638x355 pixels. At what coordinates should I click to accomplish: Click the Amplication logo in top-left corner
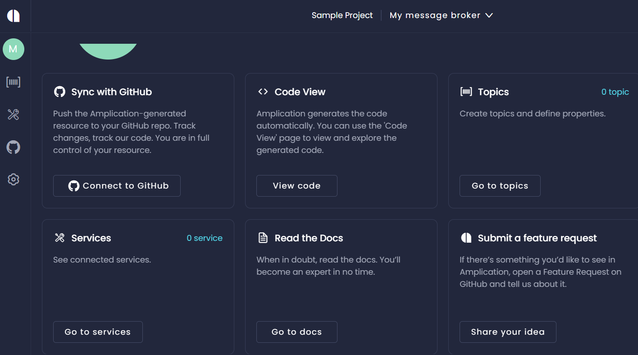click(x=14, y=15)
